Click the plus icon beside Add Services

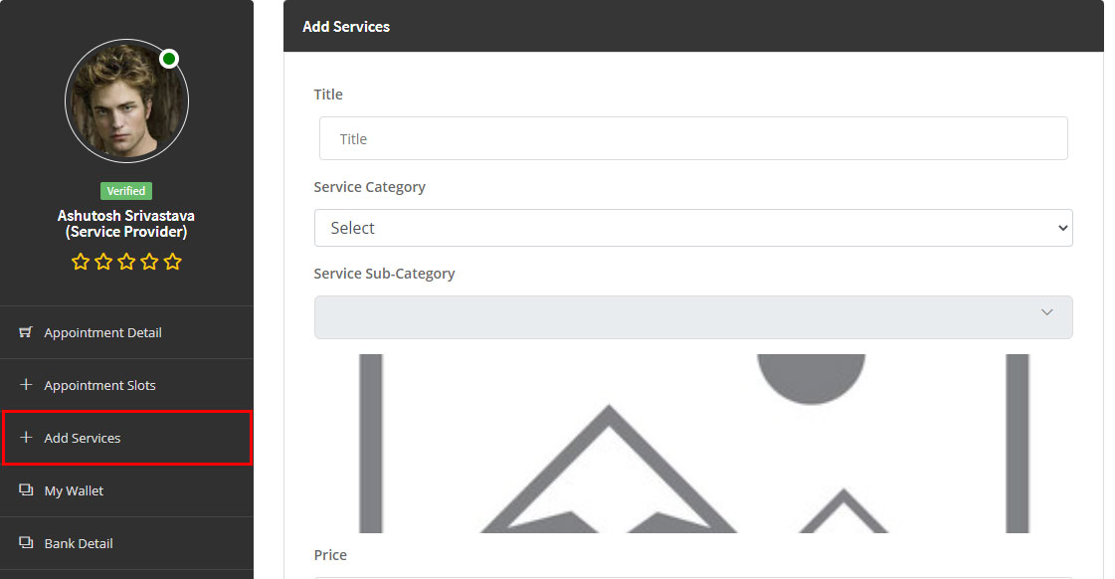point(26,438)
